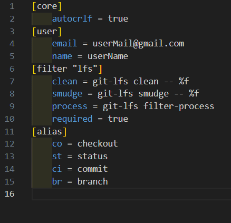This screenshot has height=223, width=231.
Task: Click the clean key on line 7
Action: tap(64, 81)
